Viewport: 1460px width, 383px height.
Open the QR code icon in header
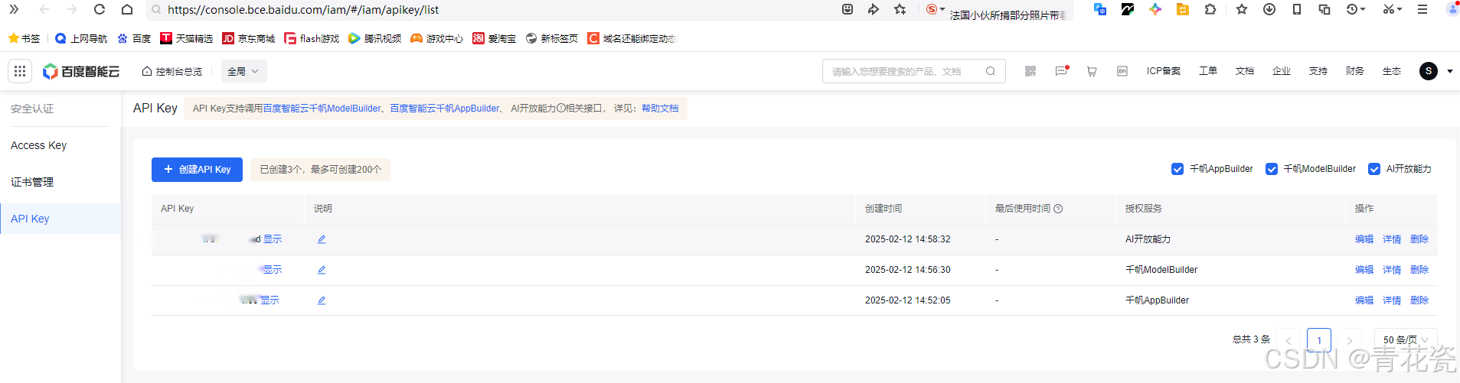pyautogui.click(x=1030, y=71)
